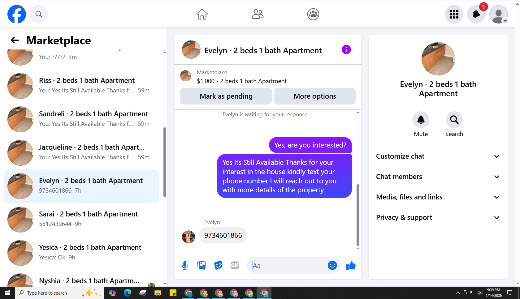Viewport: 520px width, 299px height.
Task: Open the emoji picker smiley
Action: [332, 265]
